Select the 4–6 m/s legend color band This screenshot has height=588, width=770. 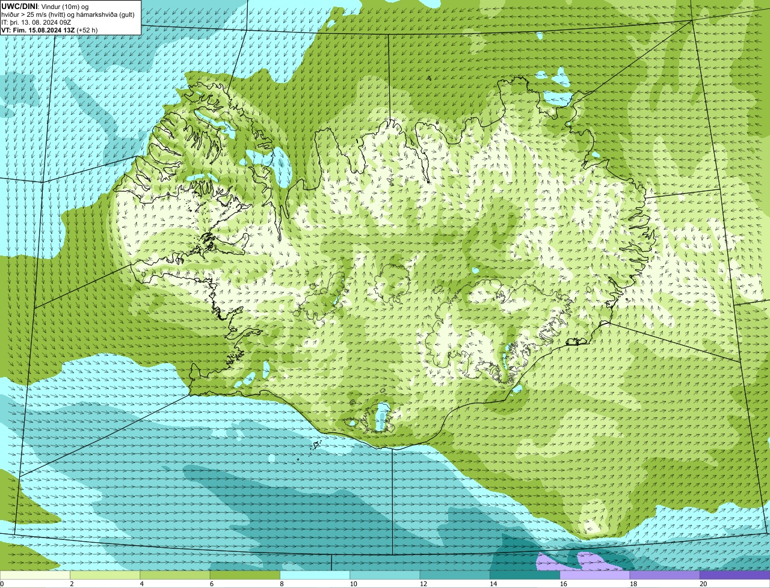tap(175, 575)
